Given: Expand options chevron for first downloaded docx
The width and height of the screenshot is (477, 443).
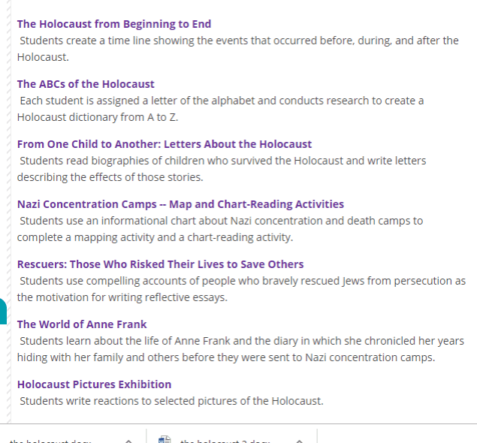Looking at the screenshot, I should pyautogui.click(x=129, y=441).
